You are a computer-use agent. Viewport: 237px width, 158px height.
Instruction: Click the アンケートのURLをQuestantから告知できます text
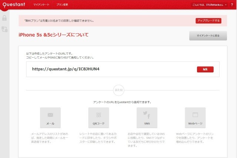[122, 102]
